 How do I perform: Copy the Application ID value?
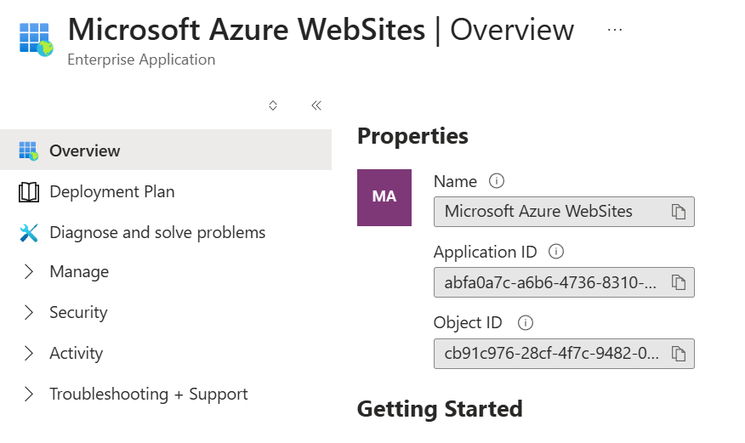[678, 282]
